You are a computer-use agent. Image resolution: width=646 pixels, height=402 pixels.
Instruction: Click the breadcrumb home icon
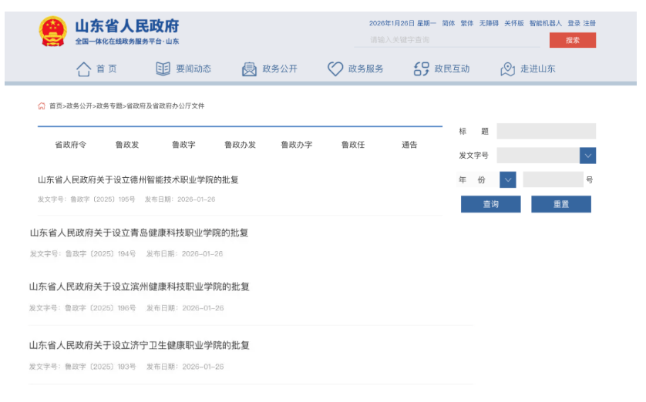click(x=42, y=106)
